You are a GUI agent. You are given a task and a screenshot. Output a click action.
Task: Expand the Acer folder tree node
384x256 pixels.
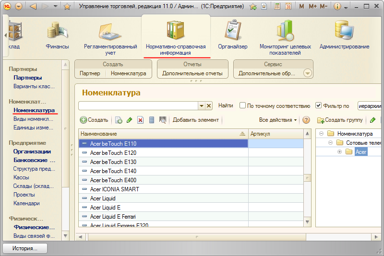tap(339, 152)
